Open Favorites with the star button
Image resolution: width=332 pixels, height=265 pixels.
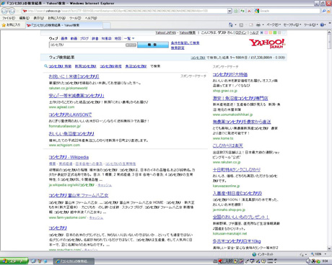coord(4,25)
